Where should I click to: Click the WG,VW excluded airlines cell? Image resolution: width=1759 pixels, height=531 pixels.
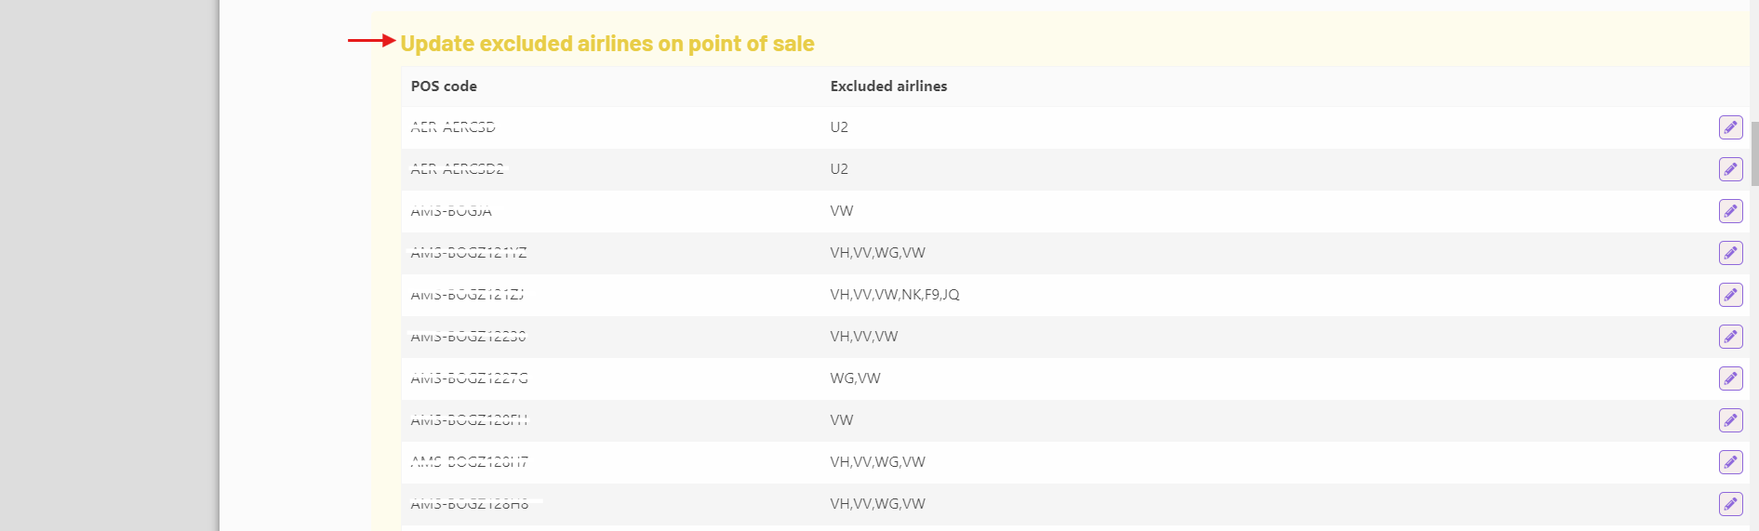(855, 378)
